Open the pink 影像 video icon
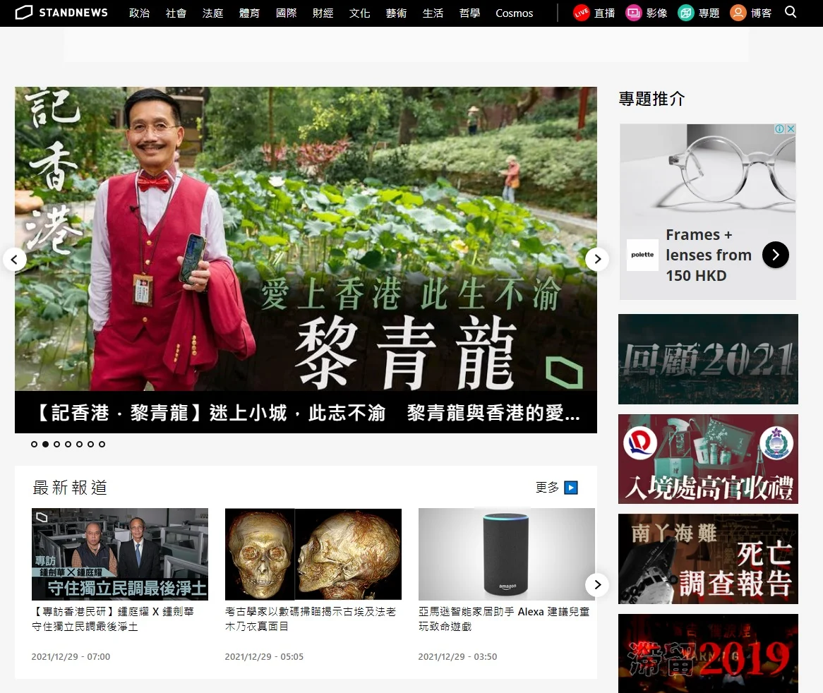 pyautogui.click(x=633, y=13)
